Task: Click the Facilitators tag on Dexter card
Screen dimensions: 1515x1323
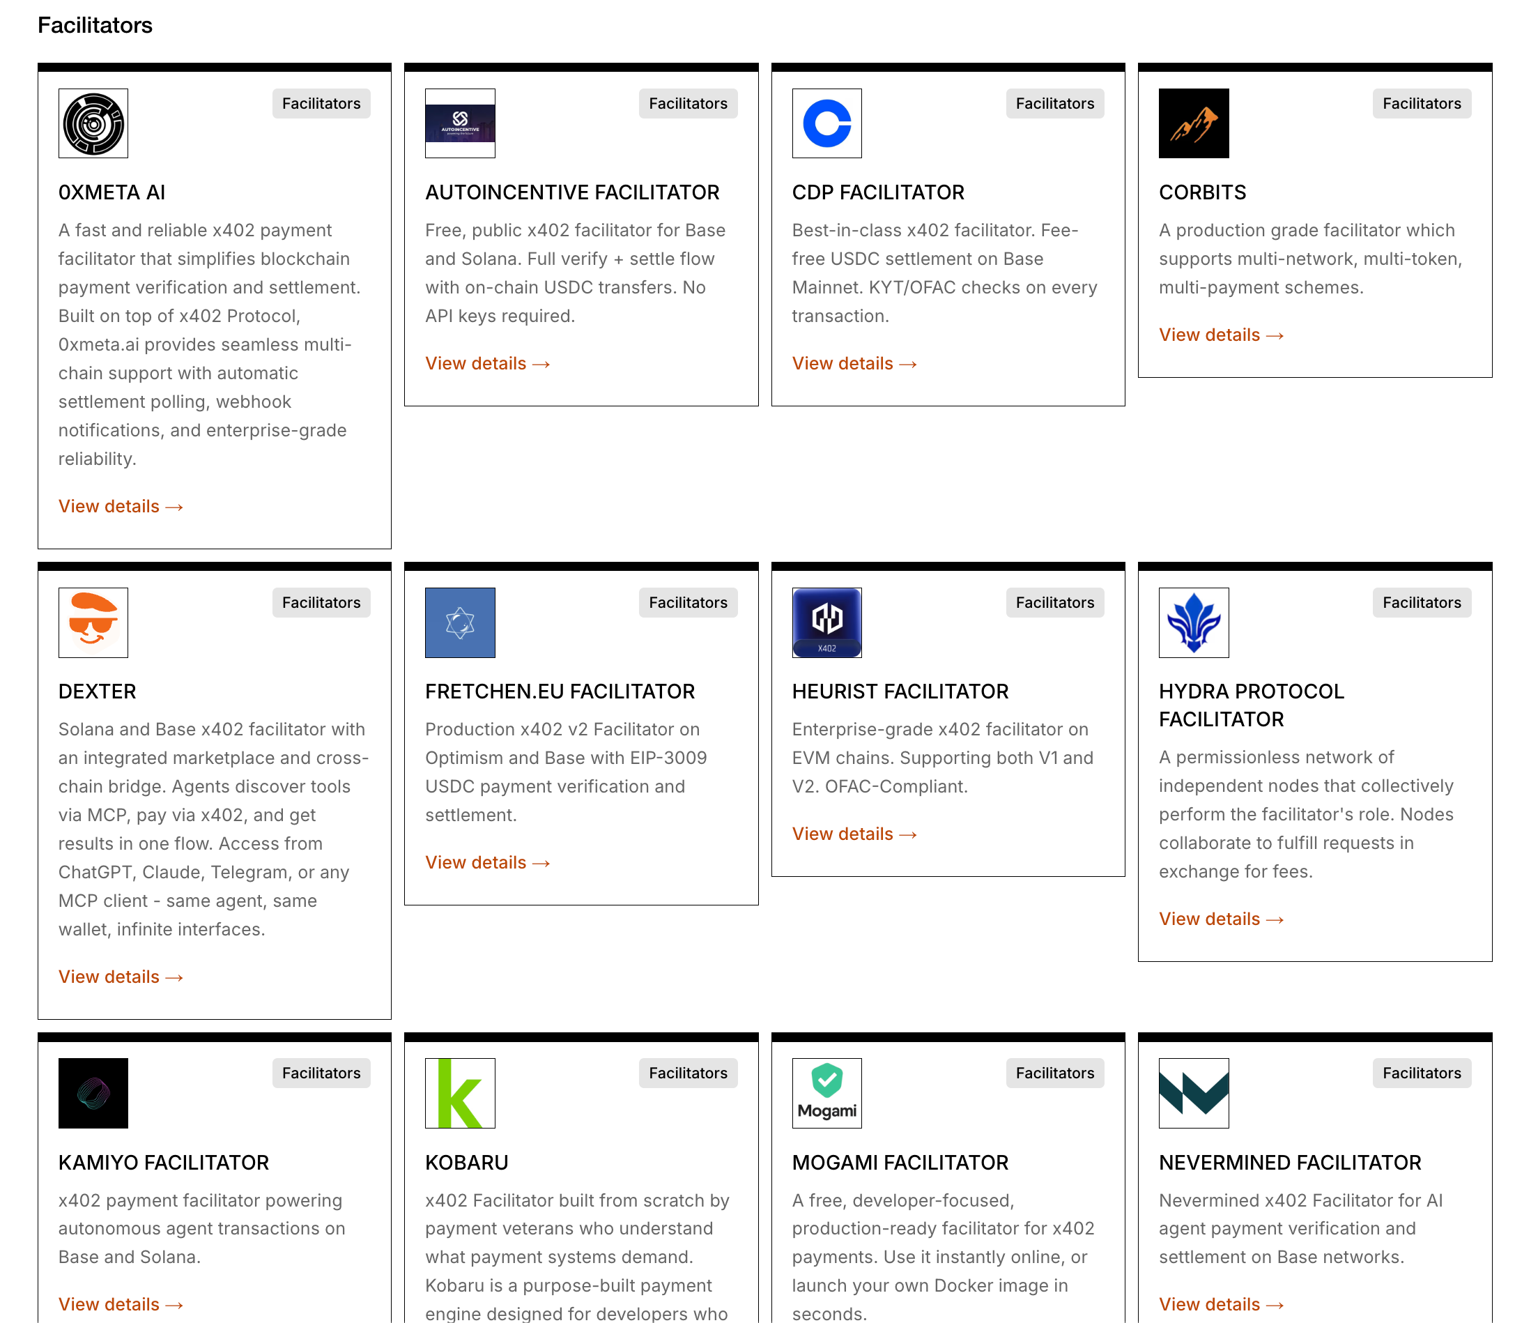Action: (321, 602)
